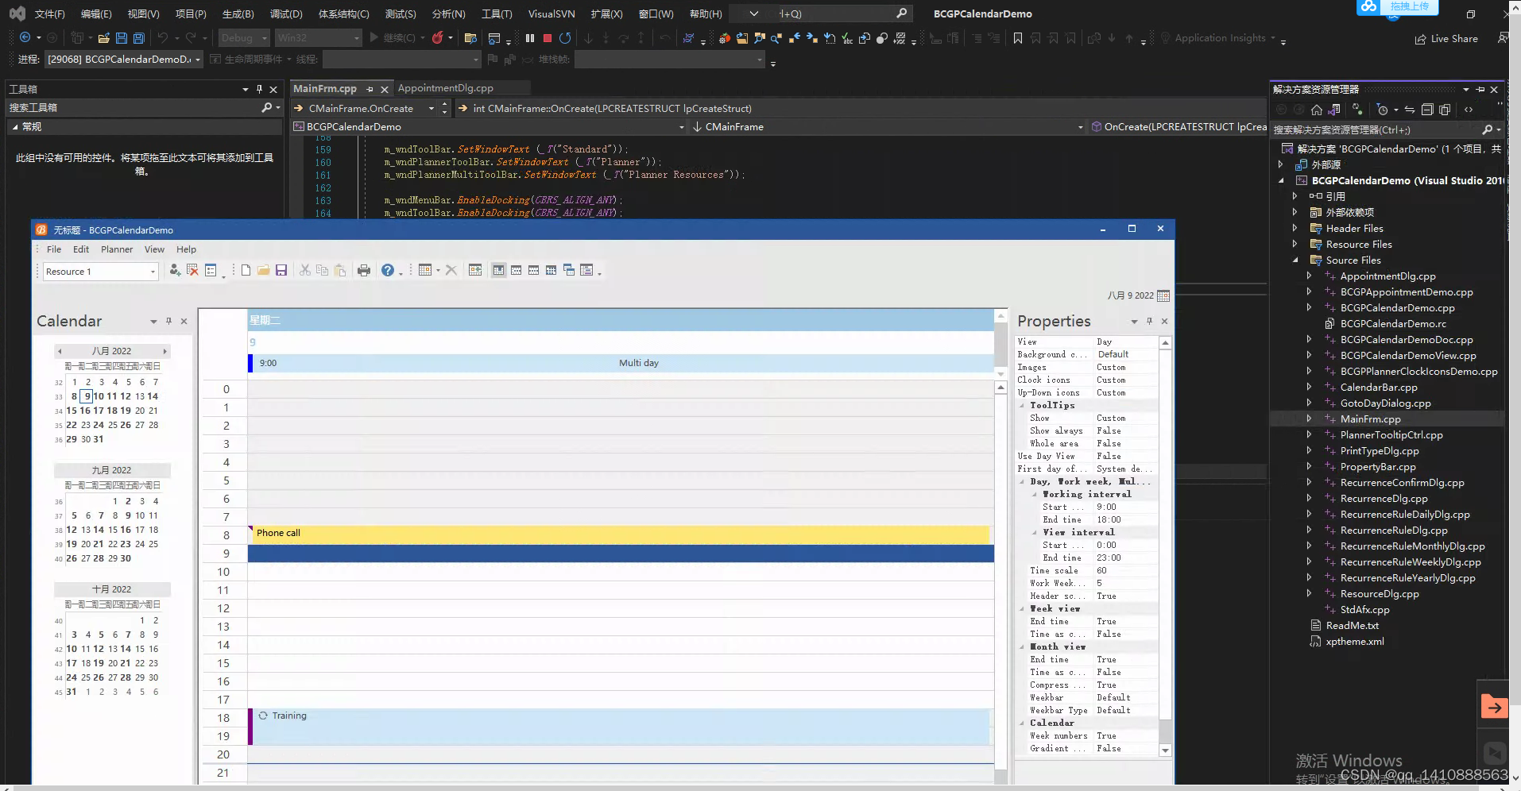This screenshot has height=791, width=1521.
Task: Toggle auto-hide pin on the Calendar pane
Action: (168, 322)
